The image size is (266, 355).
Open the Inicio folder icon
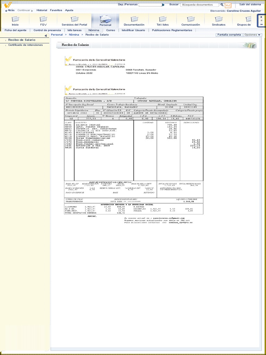click(x=15, y=19)
